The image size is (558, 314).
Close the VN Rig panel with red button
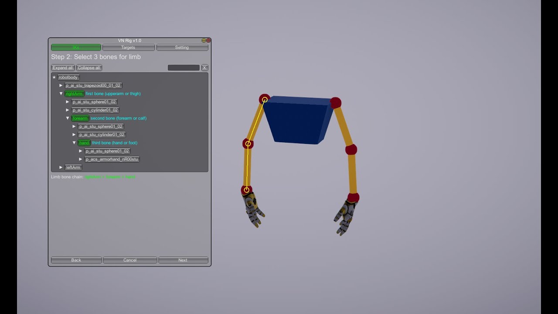point(208,41)
